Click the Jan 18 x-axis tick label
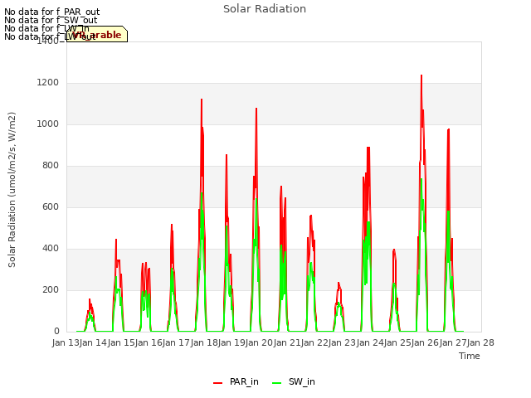This screenshot has height=398, width=531. point(204,342)
